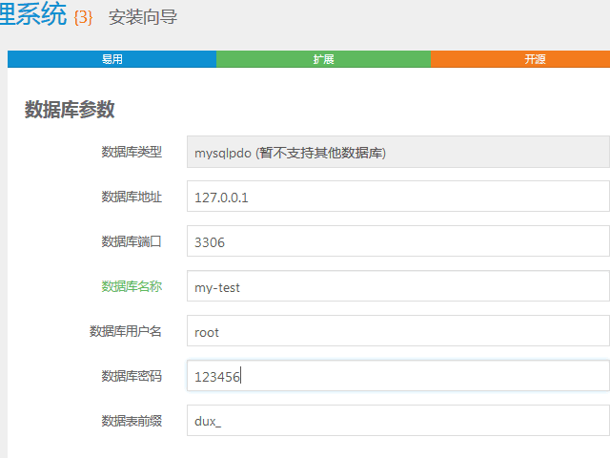
Task: Focus the 数据库地址 field containing 127.0.0.1
Action: tap(397, 197)
